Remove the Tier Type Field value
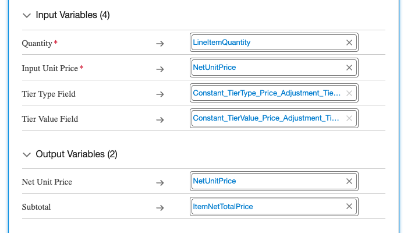This screenshot has height=233, width=411. click(x=349, y=93)
